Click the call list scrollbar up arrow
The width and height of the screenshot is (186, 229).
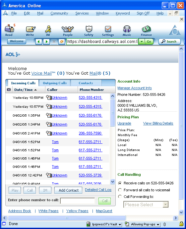pyautogui.click(x=113, y=96)
